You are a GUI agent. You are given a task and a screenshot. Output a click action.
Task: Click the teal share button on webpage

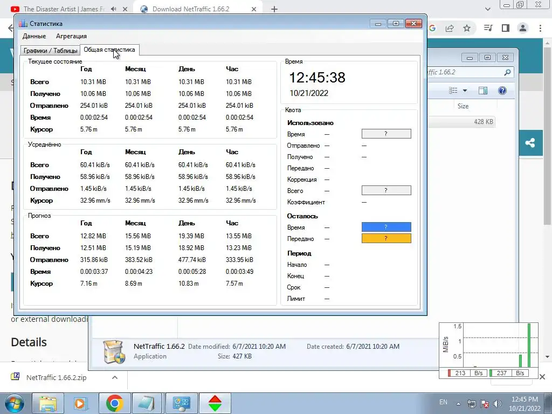[x=530, y=142]
